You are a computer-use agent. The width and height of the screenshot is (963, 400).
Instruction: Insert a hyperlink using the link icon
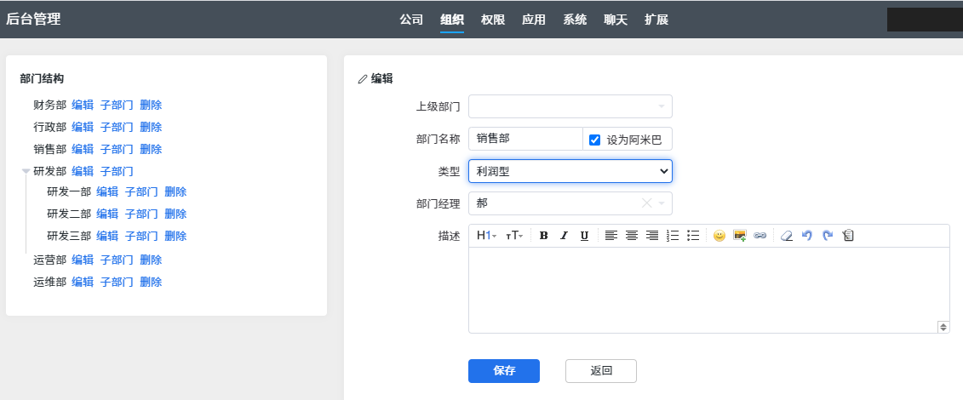pyautogui.click(x=760, y=236)
